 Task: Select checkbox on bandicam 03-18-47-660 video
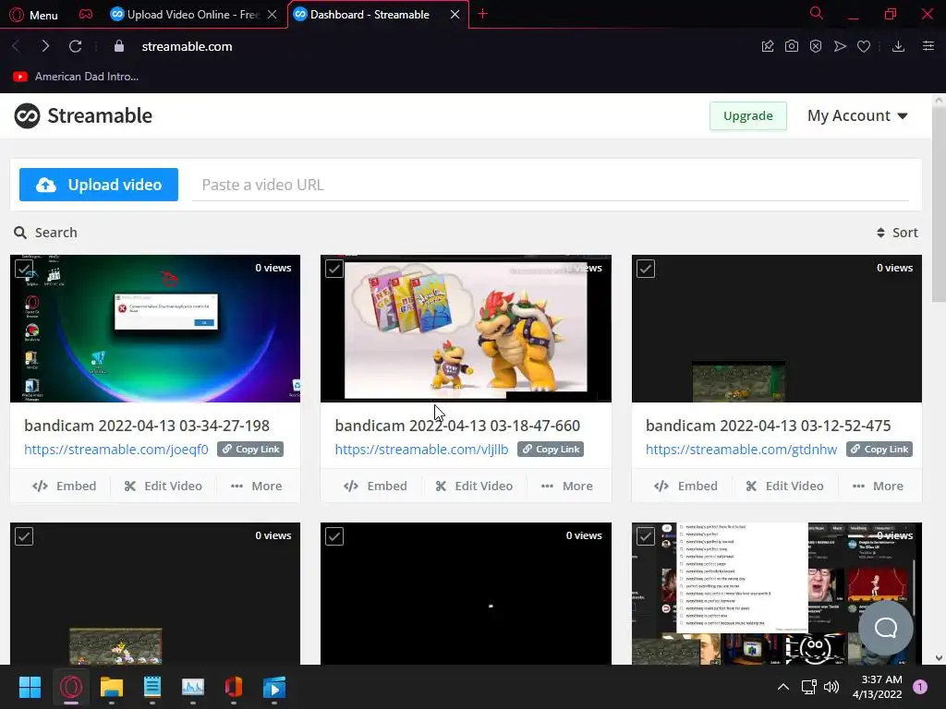334,269
